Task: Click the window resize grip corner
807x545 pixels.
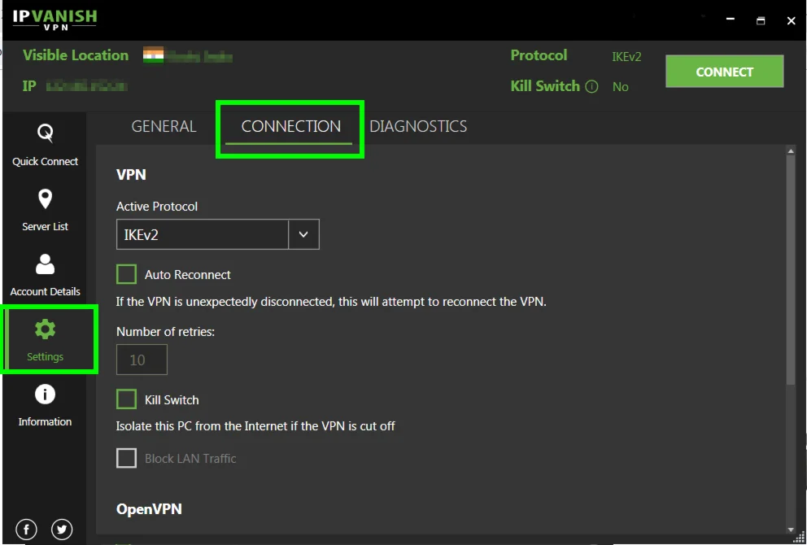Action: (x=800, y=538)
